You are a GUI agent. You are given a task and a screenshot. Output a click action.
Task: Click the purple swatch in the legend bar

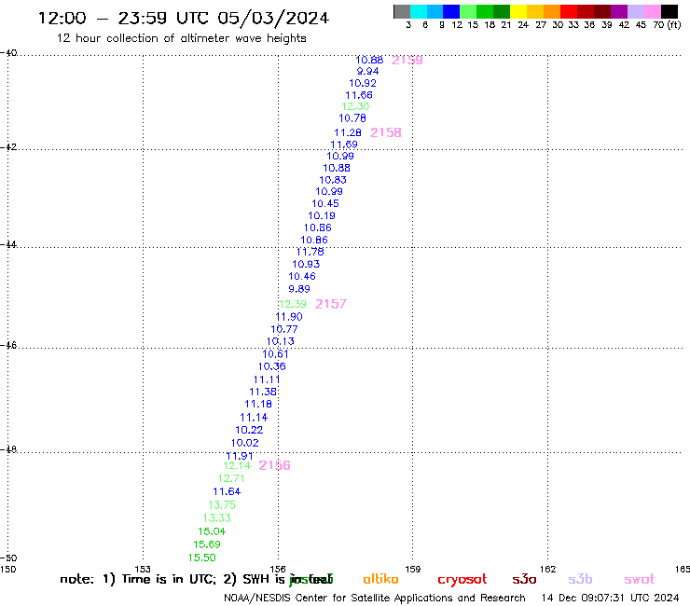click(x=619, y=11)
